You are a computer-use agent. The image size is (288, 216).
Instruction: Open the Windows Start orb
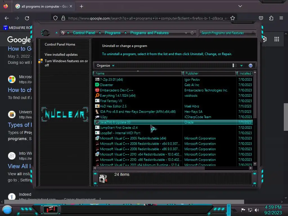(x=7, y=210)
